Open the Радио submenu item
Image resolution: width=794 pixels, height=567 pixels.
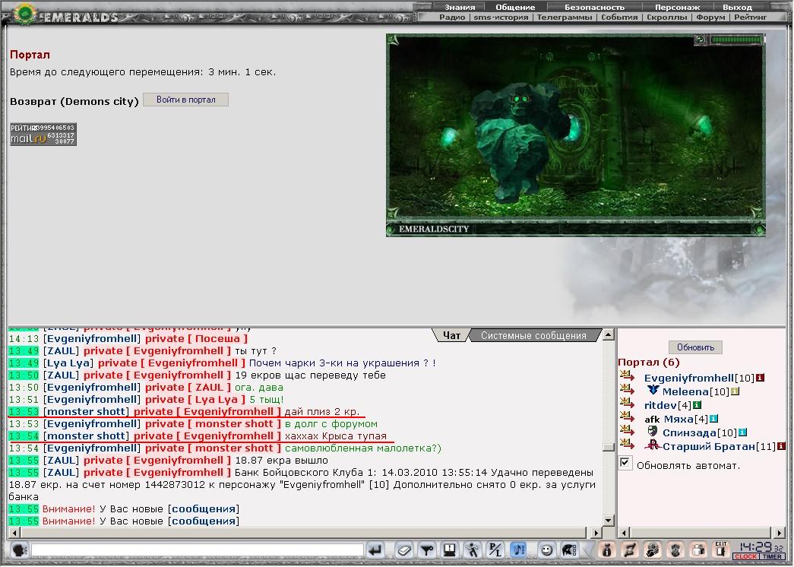click(x=451, y=17)
